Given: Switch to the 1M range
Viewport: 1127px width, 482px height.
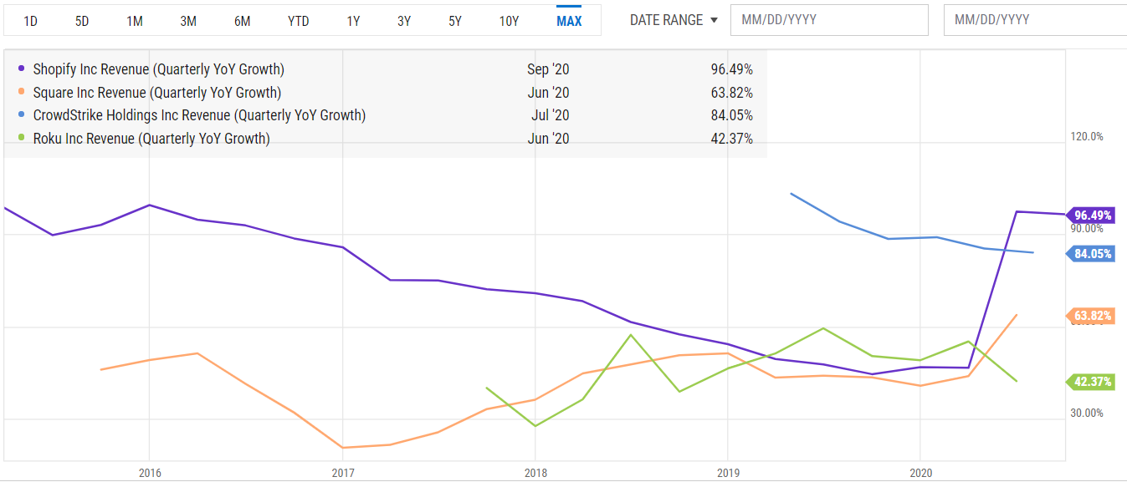Looking at the screenshot, I should [135, 21].
